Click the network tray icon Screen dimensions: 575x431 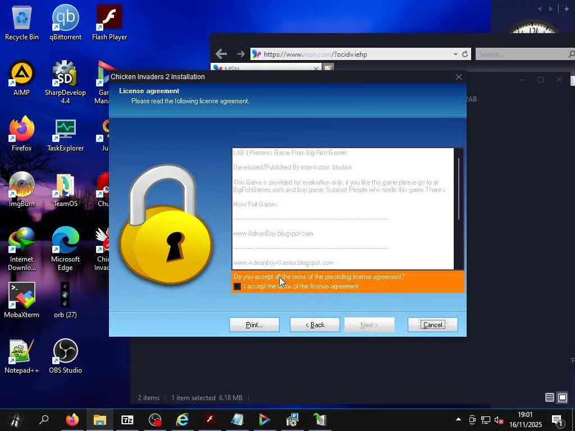tap(486, 420)
